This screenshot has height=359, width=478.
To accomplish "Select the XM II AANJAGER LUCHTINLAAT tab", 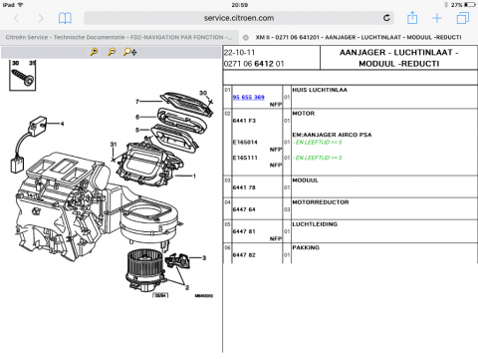I will point(358,37).
